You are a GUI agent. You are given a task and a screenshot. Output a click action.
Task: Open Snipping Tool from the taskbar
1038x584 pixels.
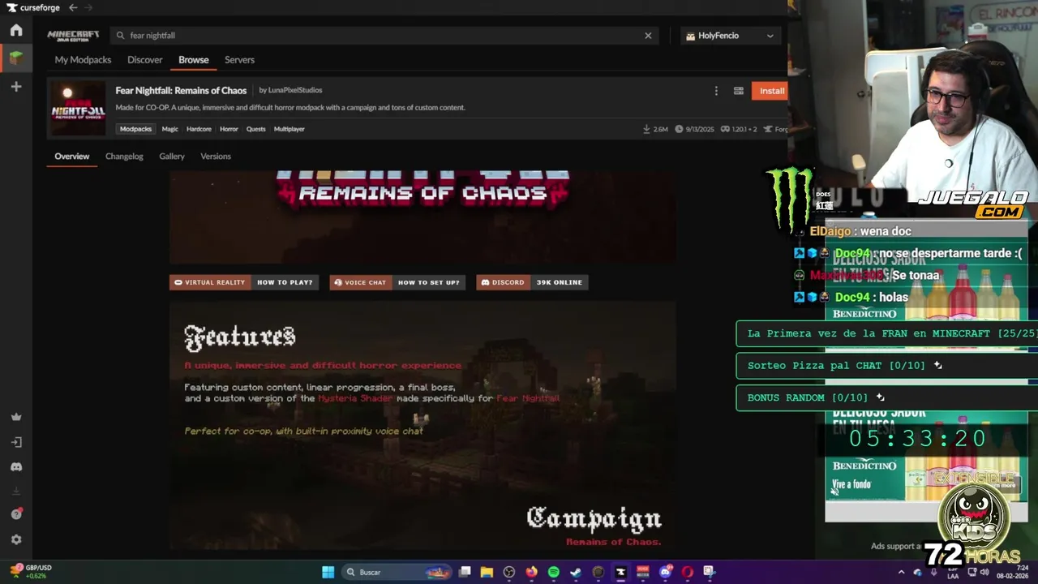pos(710,572)
